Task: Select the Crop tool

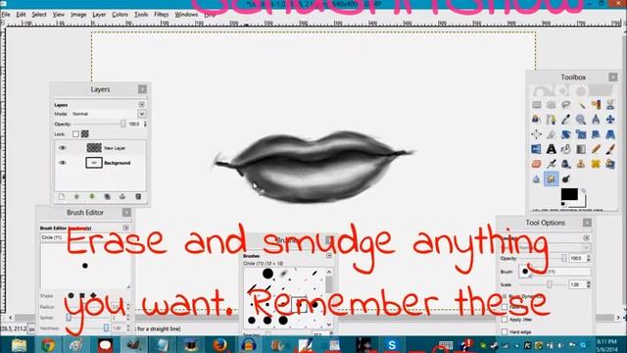Action: click(552, 134)
